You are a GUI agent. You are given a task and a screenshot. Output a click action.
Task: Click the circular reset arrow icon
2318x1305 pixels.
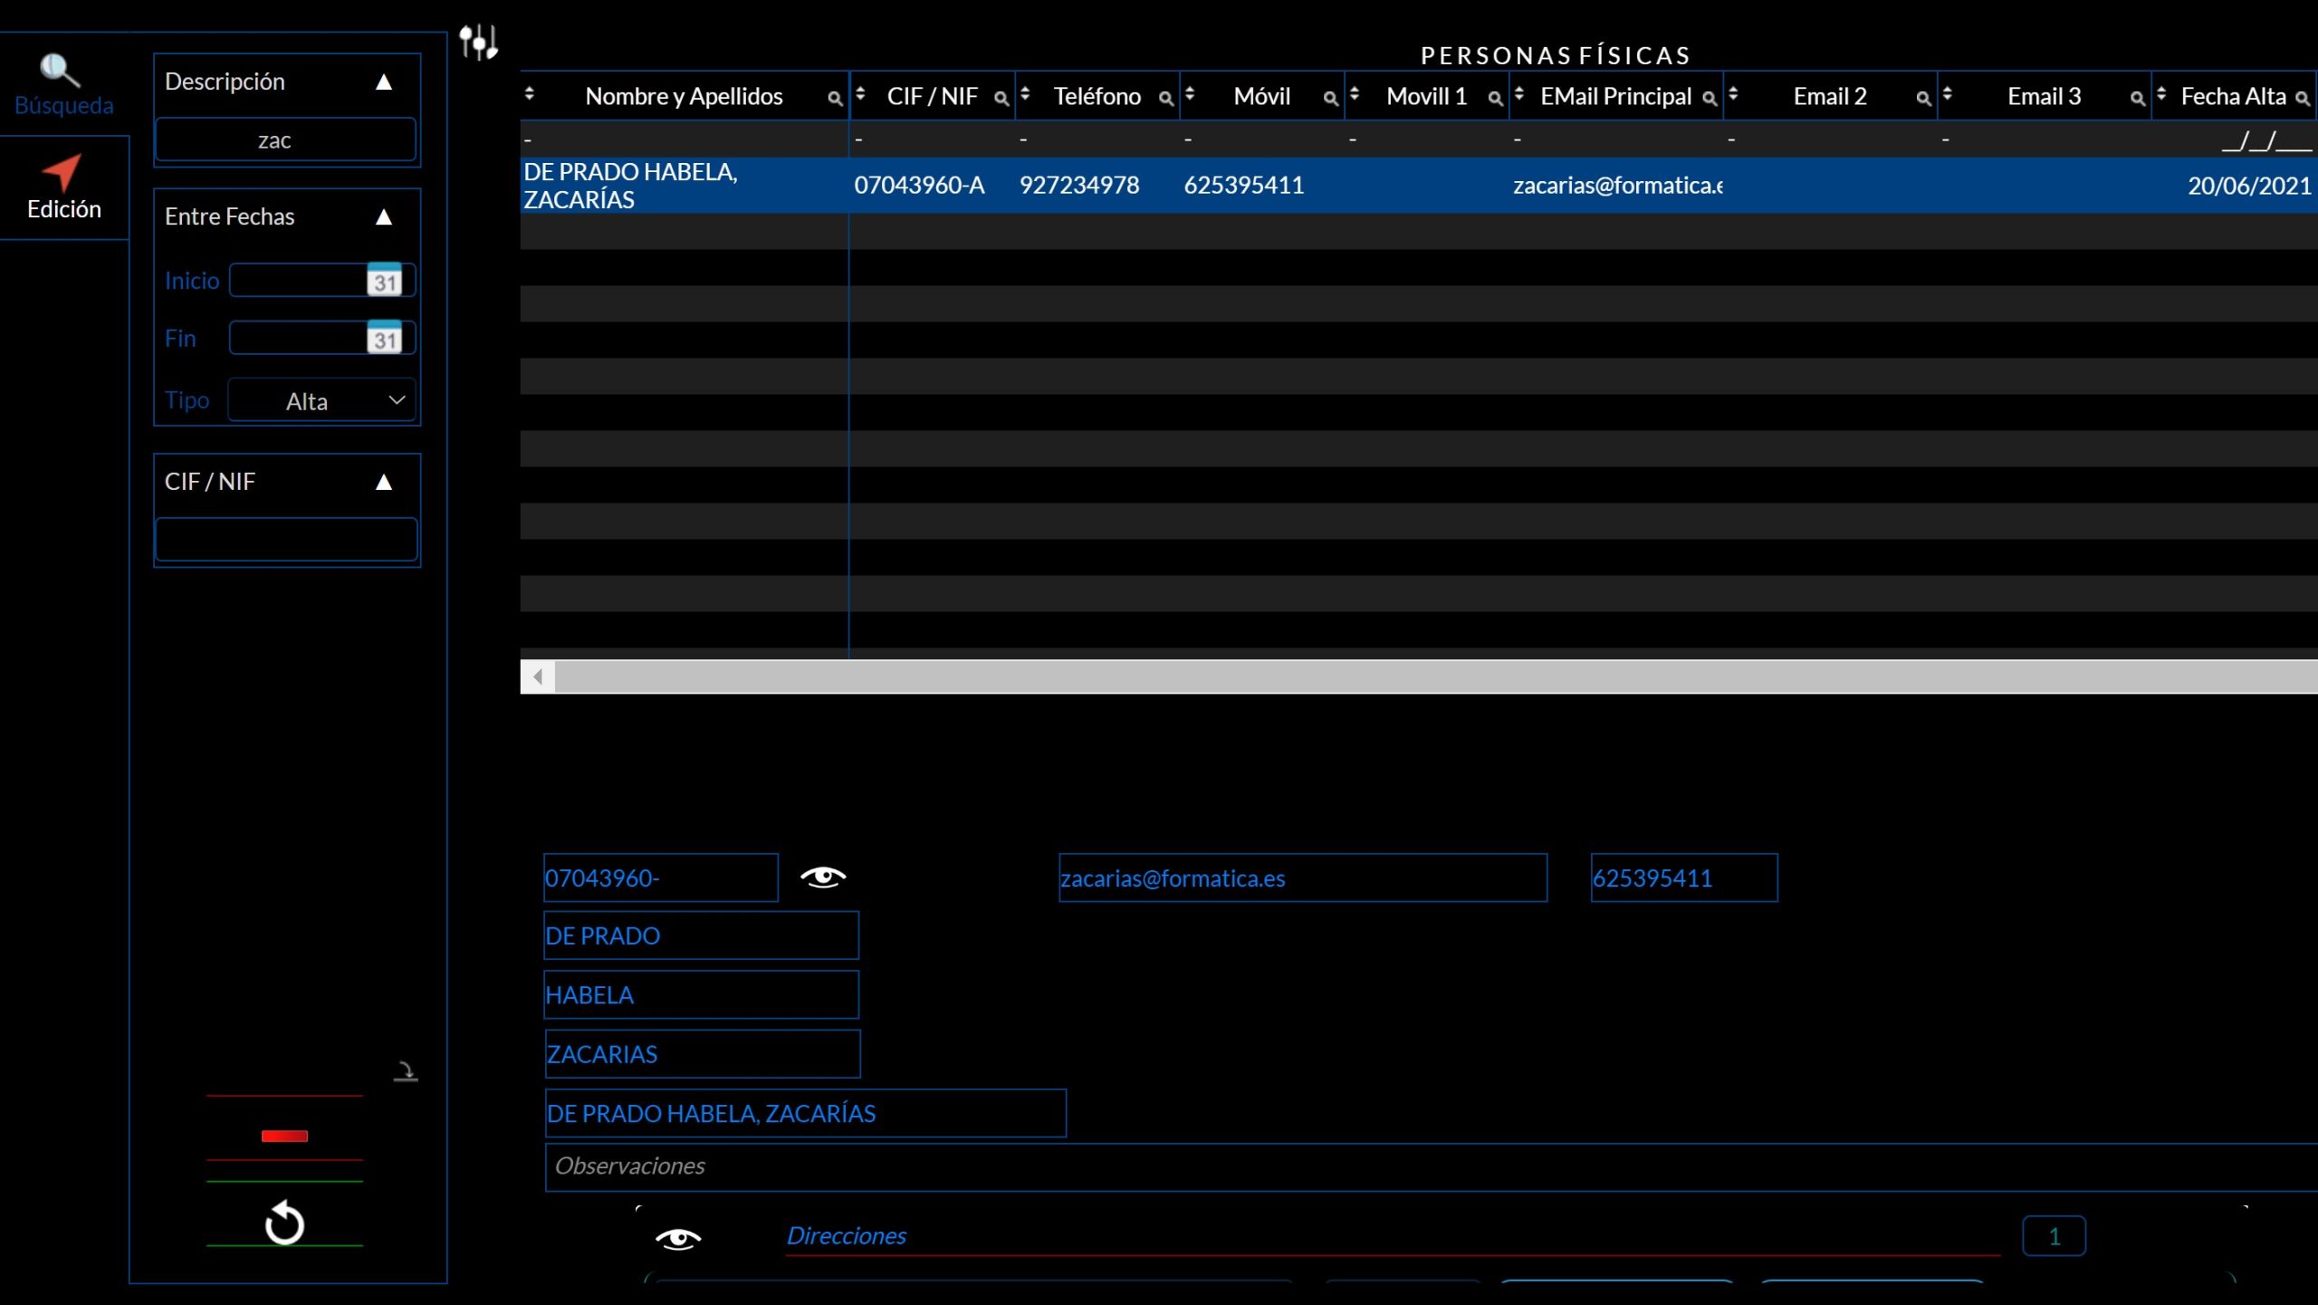pyautogui.click(x=284, y=1223)
